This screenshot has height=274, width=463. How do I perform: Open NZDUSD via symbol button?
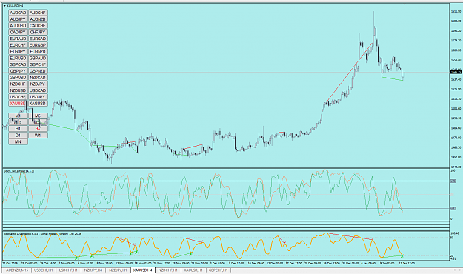click(x=18, y=90)
